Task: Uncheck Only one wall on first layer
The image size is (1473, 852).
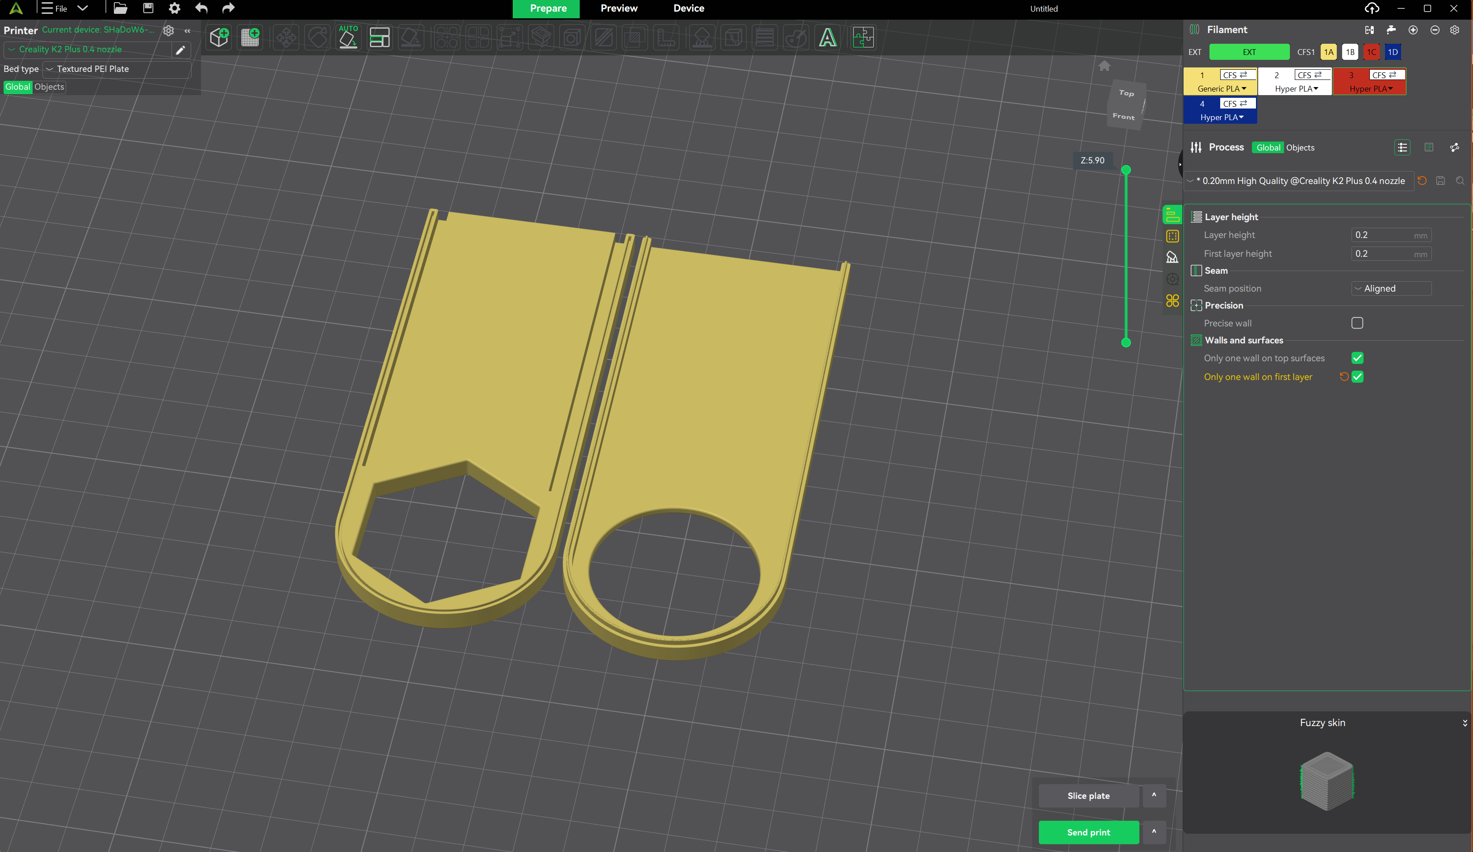Action: click(x=1357, y=377)
